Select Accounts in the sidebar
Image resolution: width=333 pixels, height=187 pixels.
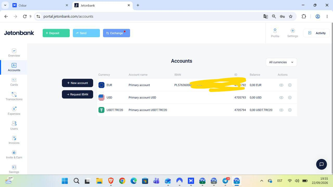pyautogui.click(x=14, y=67)
